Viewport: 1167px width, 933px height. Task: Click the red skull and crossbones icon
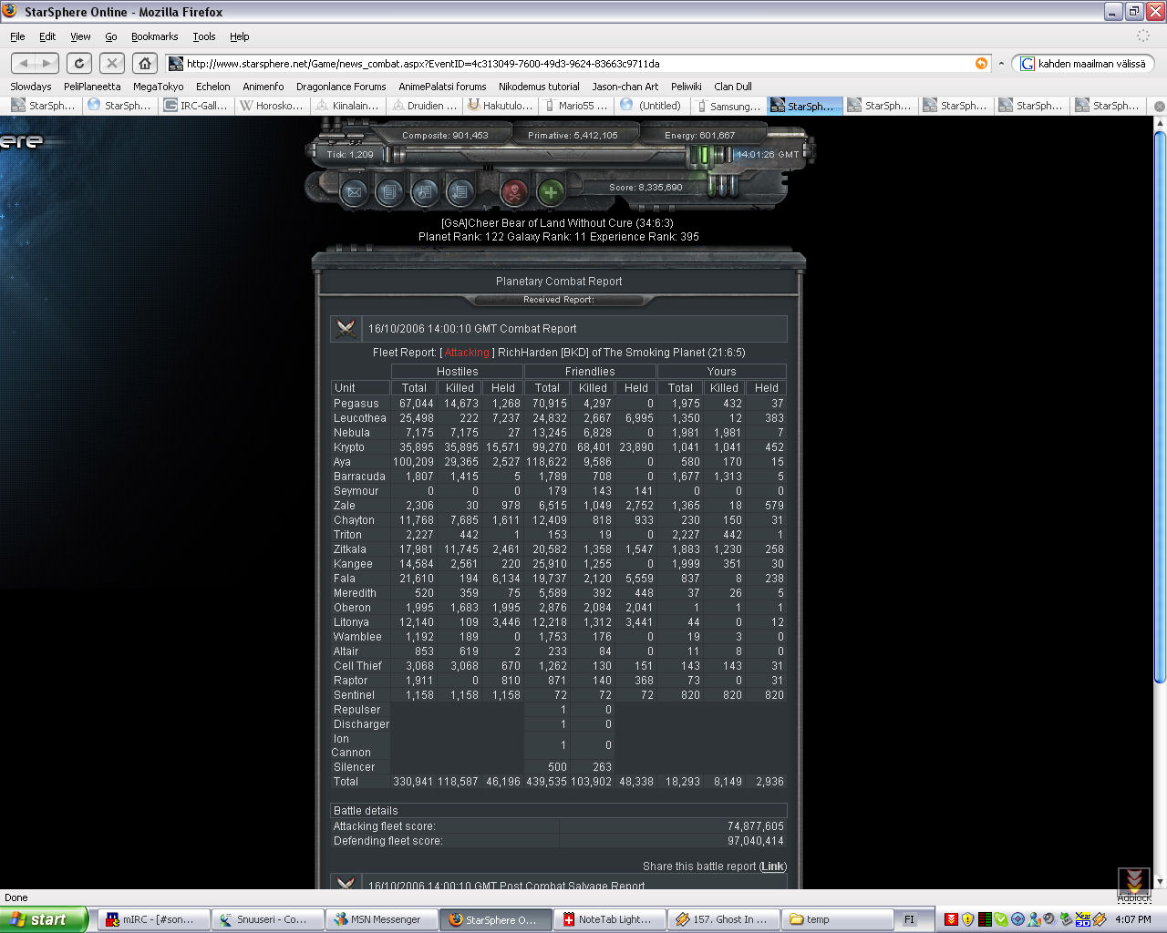tap(514, 192)
